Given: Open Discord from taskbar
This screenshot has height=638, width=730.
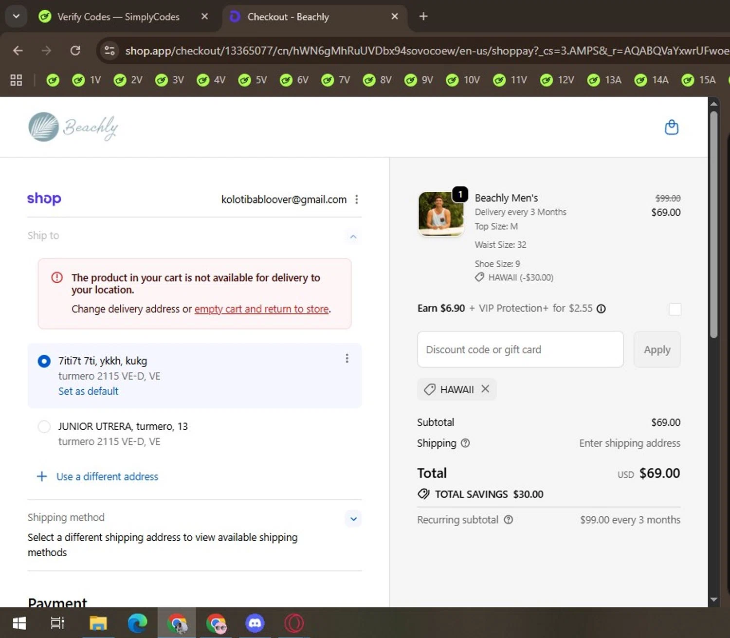Looking at the screenshot, I should coord(255,623).
